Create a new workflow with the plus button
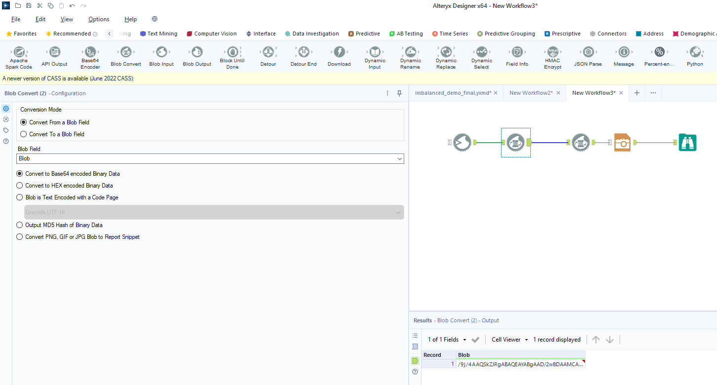 click(x=636, y=92)
